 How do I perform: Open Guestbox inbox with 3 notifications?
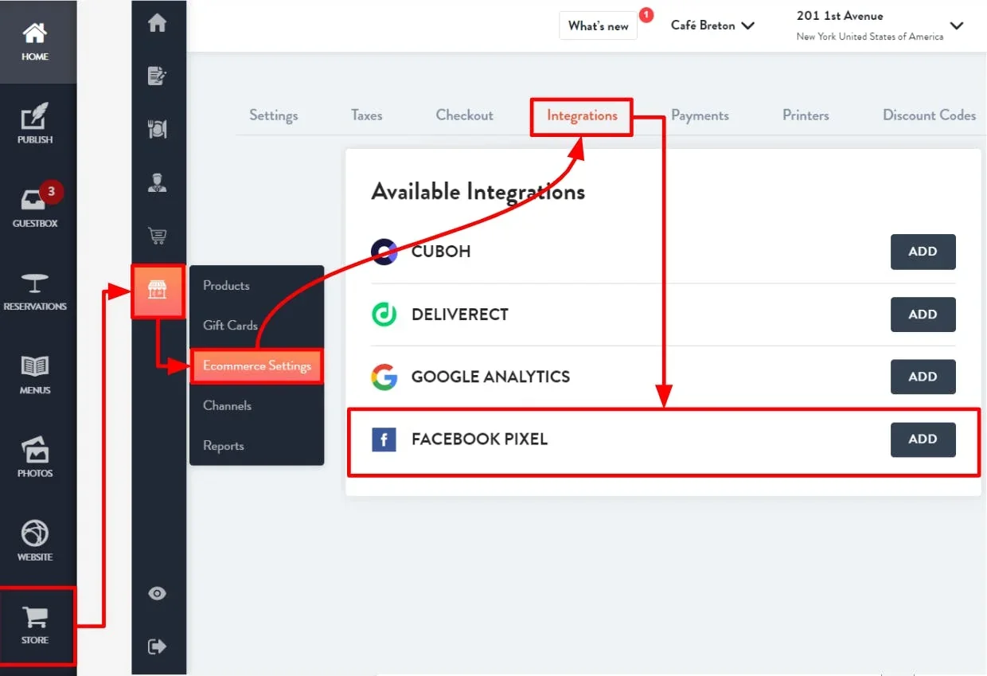click(35, 208)
